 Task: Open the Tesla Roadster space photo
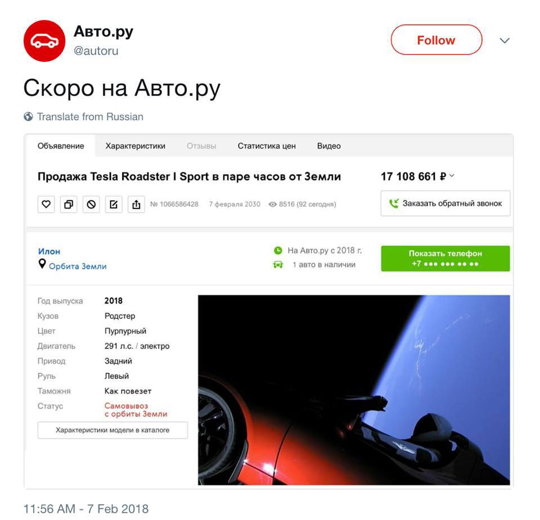(354, 390)
